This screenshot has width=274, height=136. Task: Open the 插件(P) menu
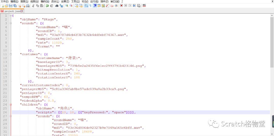pyautogui.click(x=104, y=2)
